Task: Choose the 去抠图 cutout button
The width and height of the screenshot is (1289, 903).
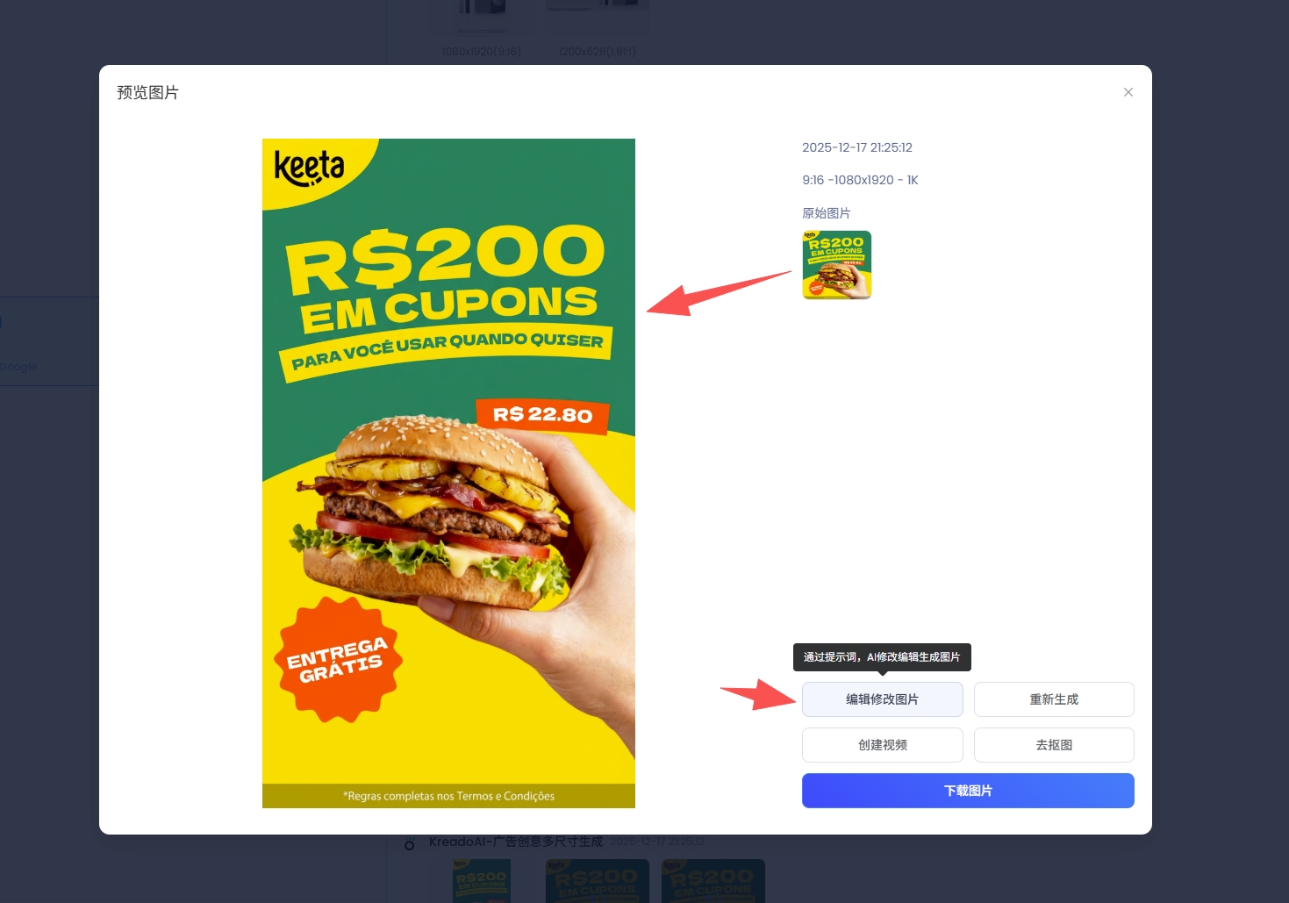Action: tap(1054, 745)
